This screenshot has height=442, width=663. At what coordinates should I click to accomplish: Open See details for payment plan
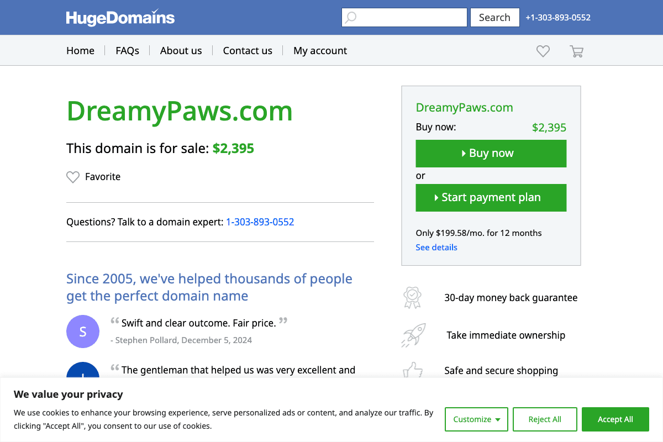436,247
